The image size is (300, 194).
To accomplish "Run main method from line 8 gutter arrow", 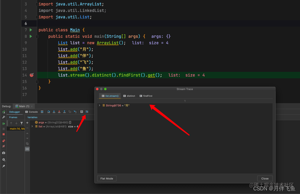I will pyautogui.click(x=31, y=36).
